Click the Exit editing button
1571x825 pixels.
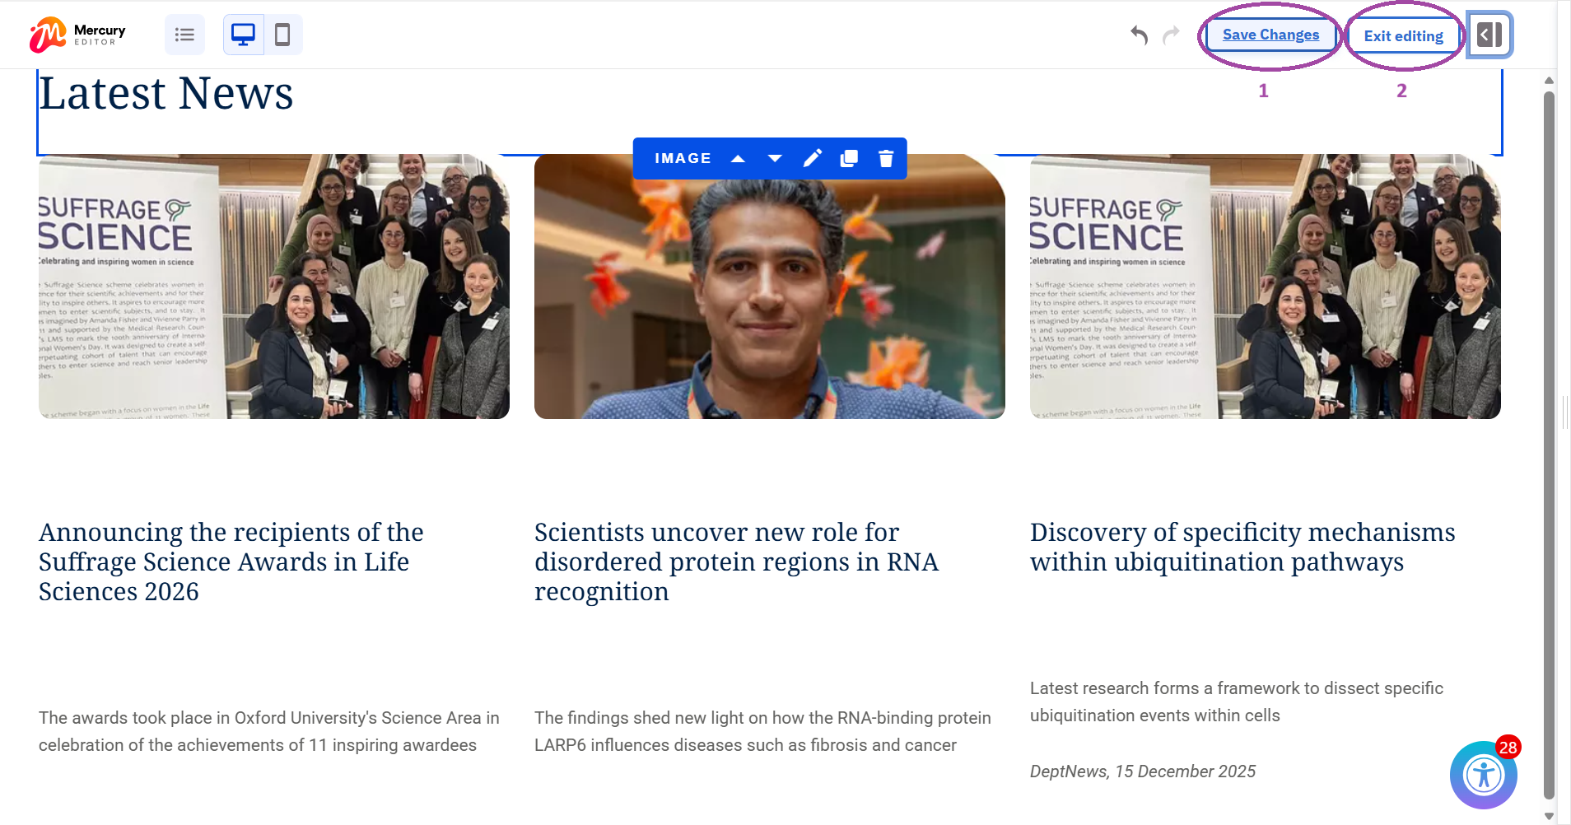[x=1403, y=35]
